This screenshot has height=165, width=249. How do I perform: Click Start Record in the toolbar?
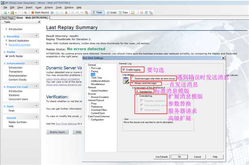40,12
